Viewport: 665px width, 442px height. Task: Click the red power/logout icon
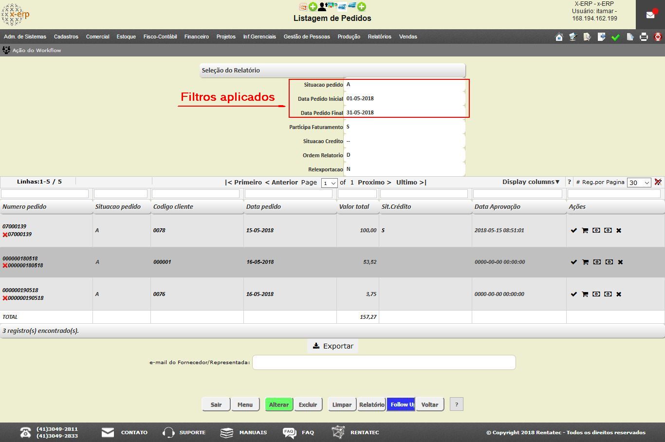658,37
